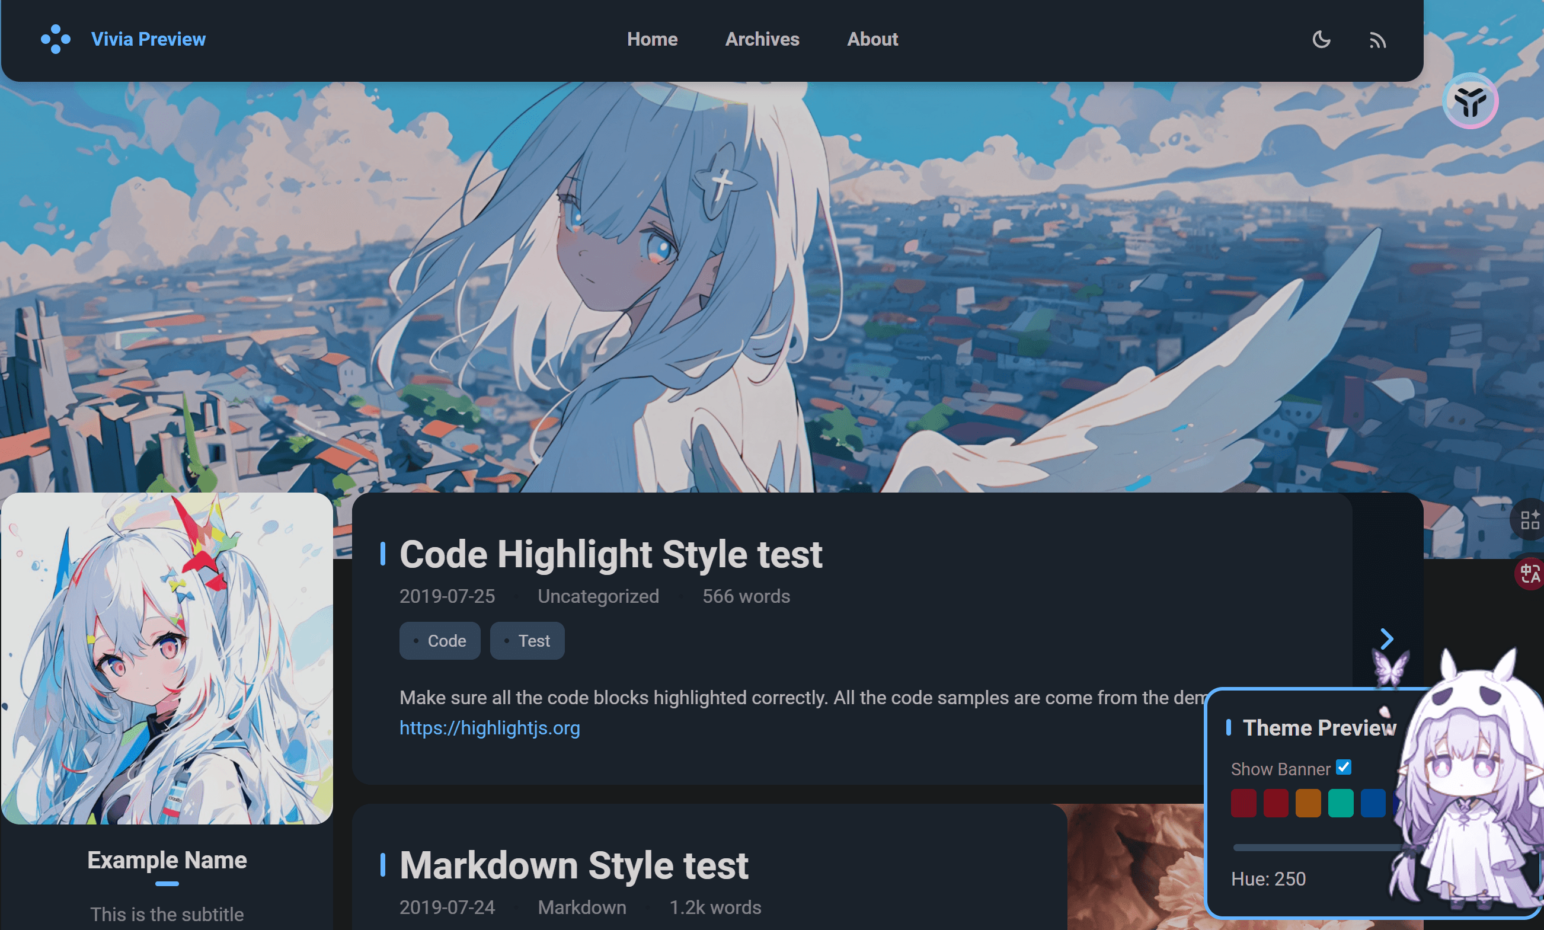The width and height of the screenshot is (1544, 930).
Task: Click the Code tag pill
Action: [x=439, y=641]
